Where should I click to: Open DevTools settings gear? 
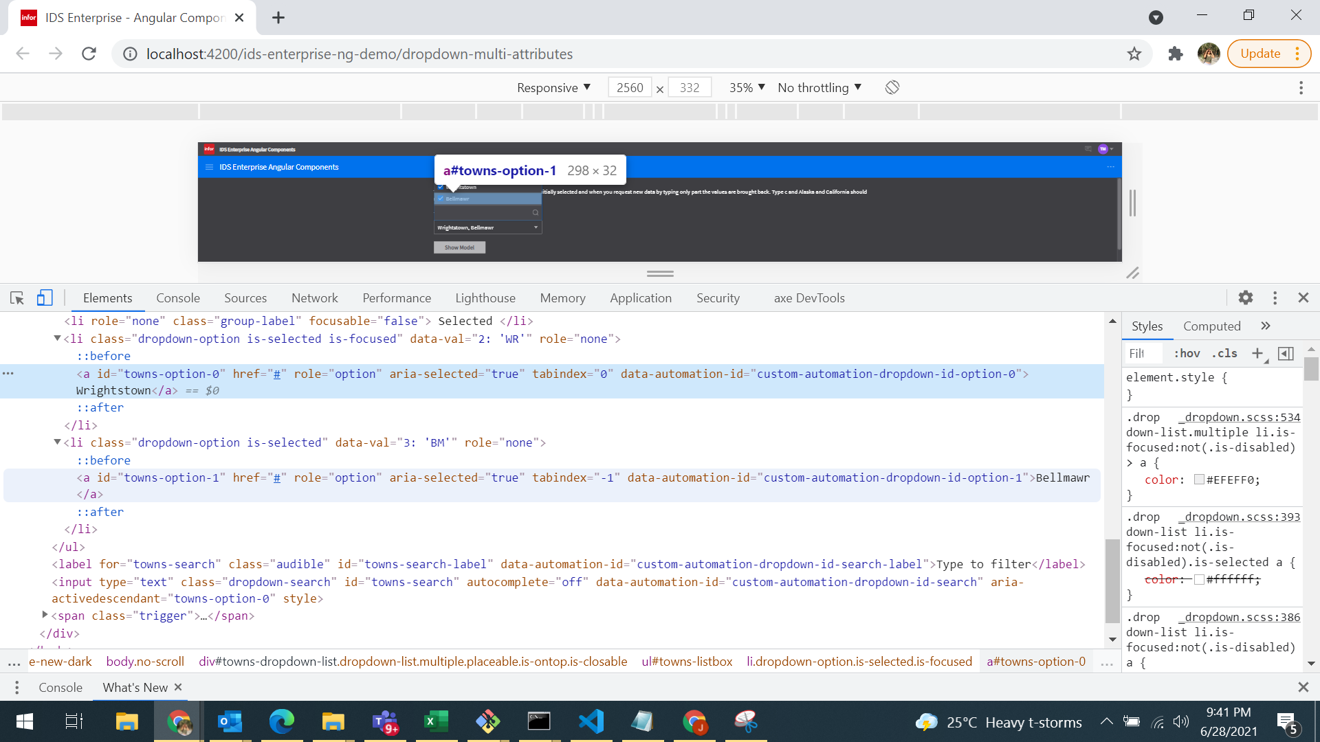pyautogui.click(x=1246, y=297)
